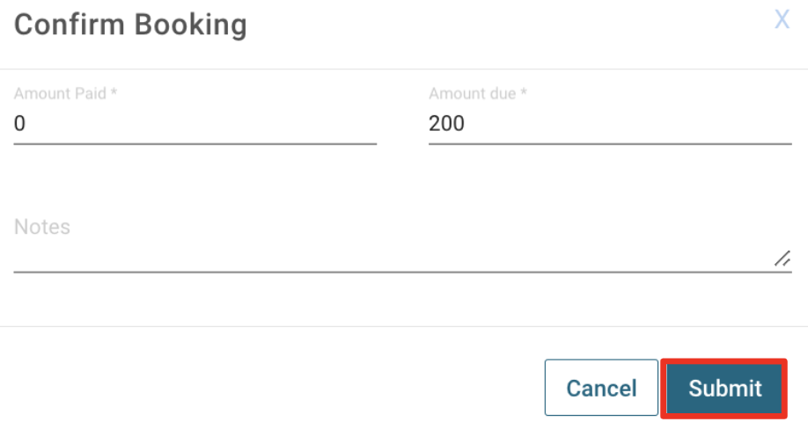Close the Confirm Booking dialog with X
808x422 pixels.
[782, 19]
